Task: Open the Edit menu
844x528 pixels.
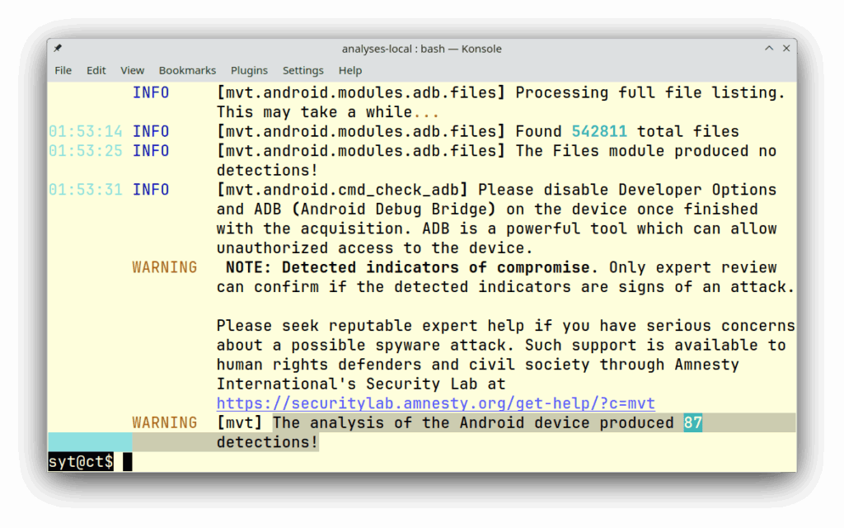Action: click(x=96, y=70)
